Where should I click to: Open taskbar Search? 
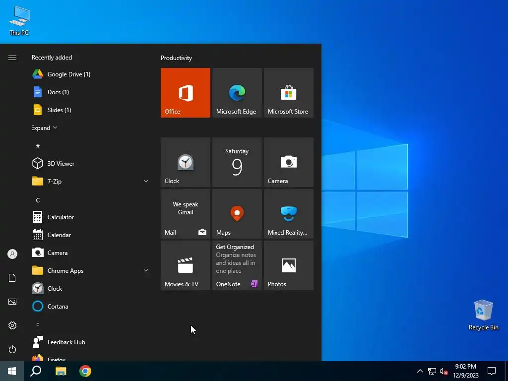36,371
